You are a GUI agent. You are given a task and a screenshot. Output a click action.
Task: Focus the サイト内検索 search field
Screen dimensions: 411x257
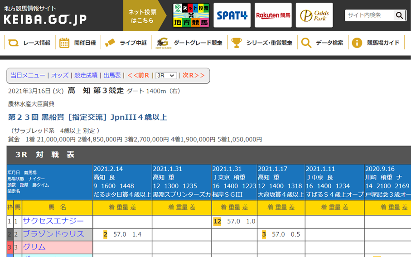(x=369, y=15)
